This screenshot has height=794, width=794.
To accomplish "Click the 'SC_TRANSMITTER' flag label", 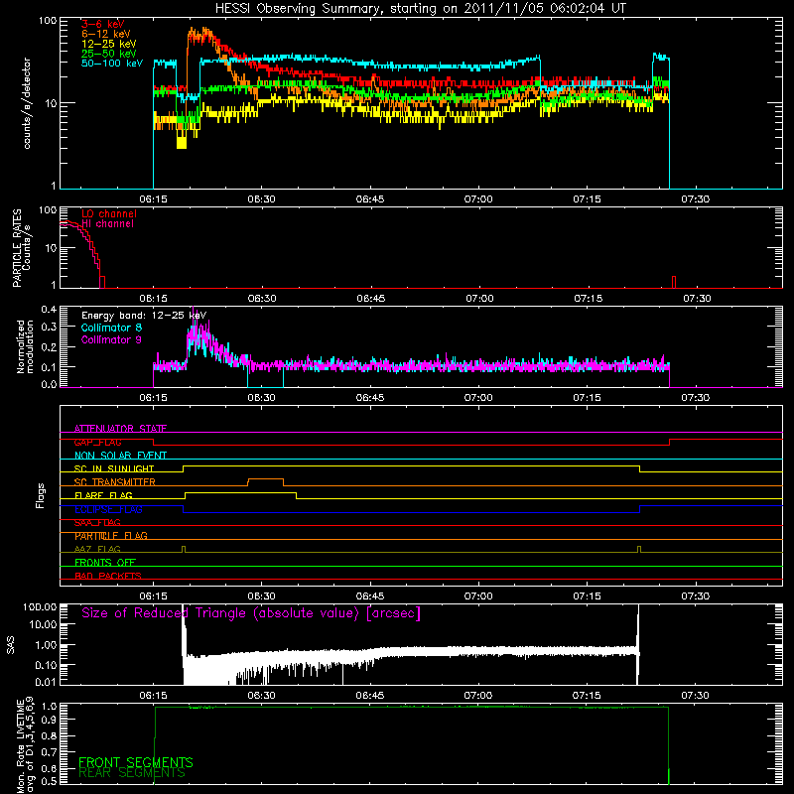I will coord(115,482).
